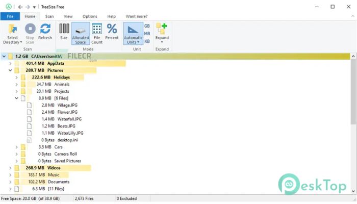Open the Want more? tab
This screenshot has height=204, width=357.
[137, 16]
